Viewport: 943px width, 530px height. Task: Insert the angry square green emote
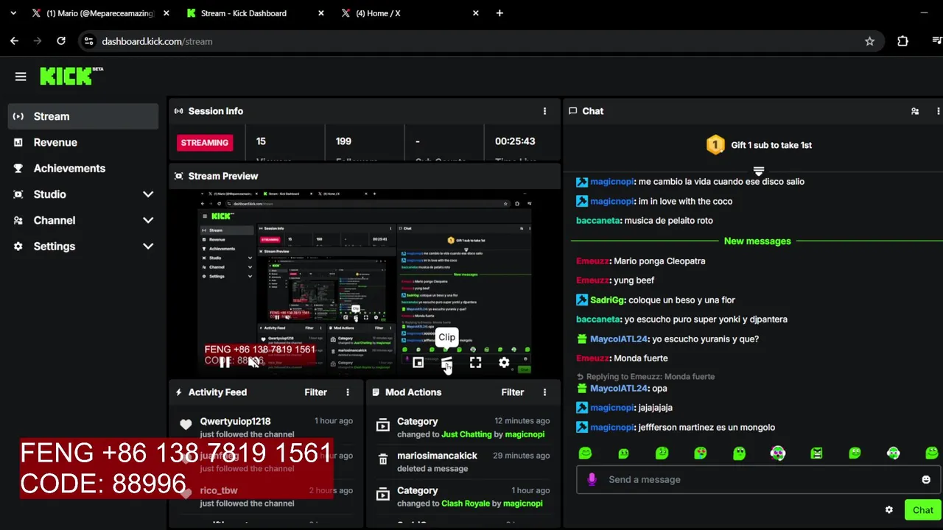tap(816, 453)
